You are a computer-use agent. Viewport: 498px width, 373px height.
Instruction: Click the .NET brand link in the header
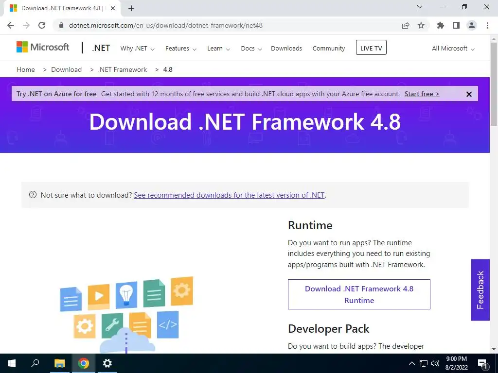[x=101, y=48]
